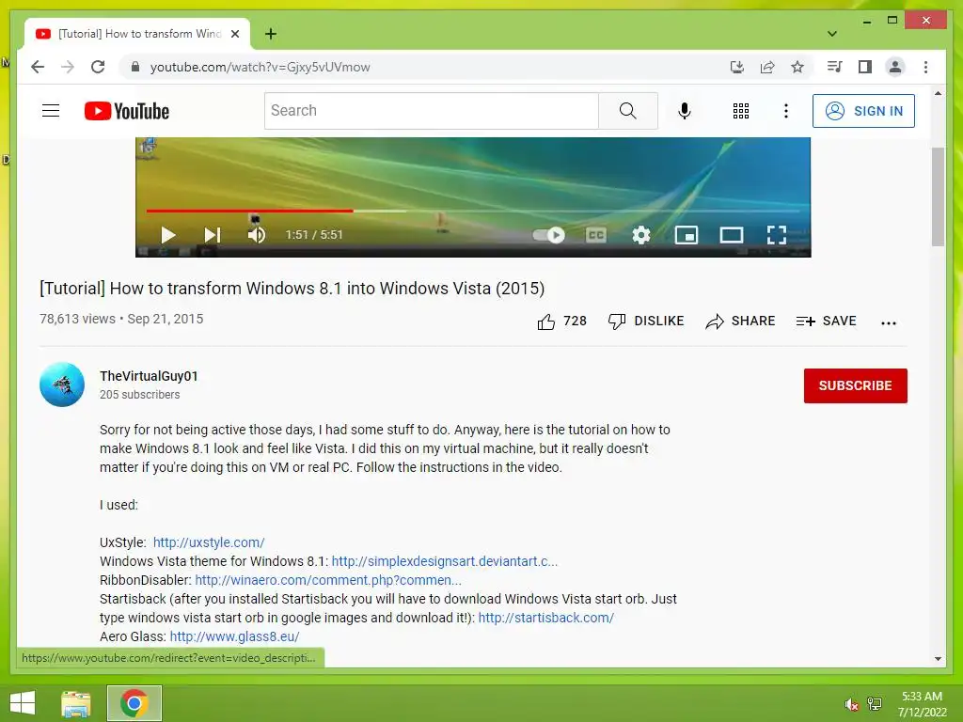View site info padlock icon
The image size is (963, 722).
click(135, 67)
